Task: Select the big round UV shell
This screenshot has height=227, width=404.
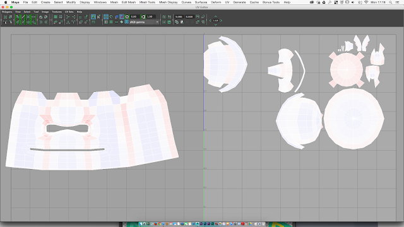Action: pyautogui.click(x=353, y=119)
